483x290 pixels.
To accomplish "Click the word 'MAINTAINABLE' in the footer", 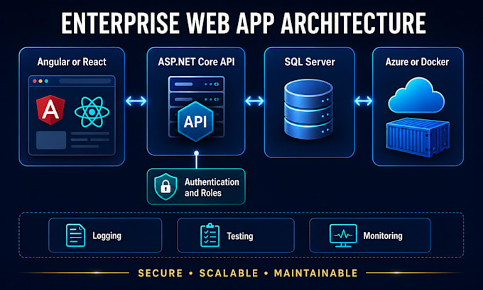I will pyautogui.click(x=316, y=273).
